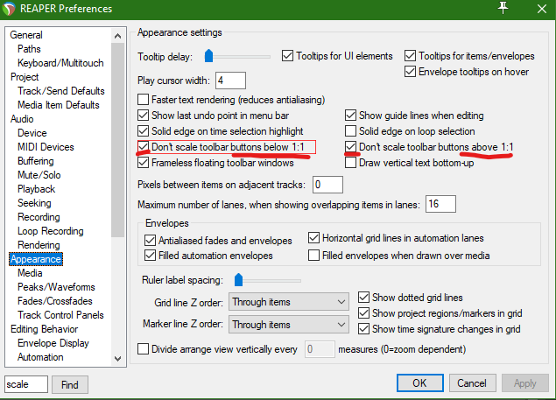This screenshot has height=400, width=556.
Task: Click the pin icon in title bar
Action: [x=503, y=8]
